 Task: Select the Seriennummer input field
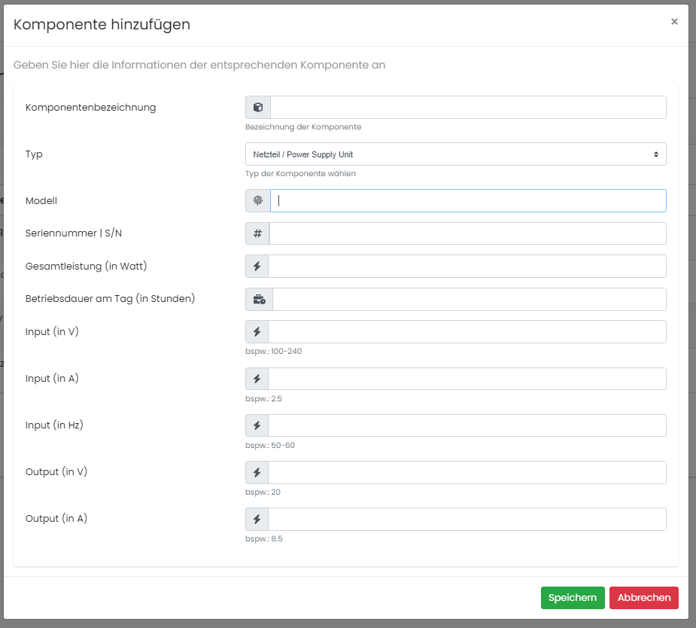[x=467, y=233]
